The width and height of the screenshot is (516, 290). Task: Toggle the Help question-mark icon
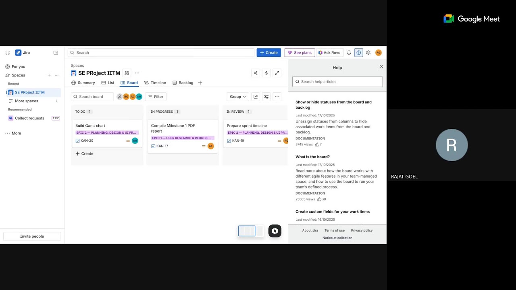click(358, 53)
